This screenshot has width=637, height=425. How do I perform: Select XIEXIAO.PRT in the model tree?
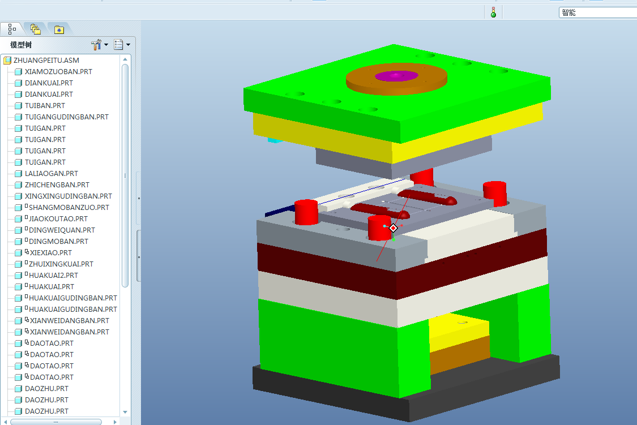[51, 252]
